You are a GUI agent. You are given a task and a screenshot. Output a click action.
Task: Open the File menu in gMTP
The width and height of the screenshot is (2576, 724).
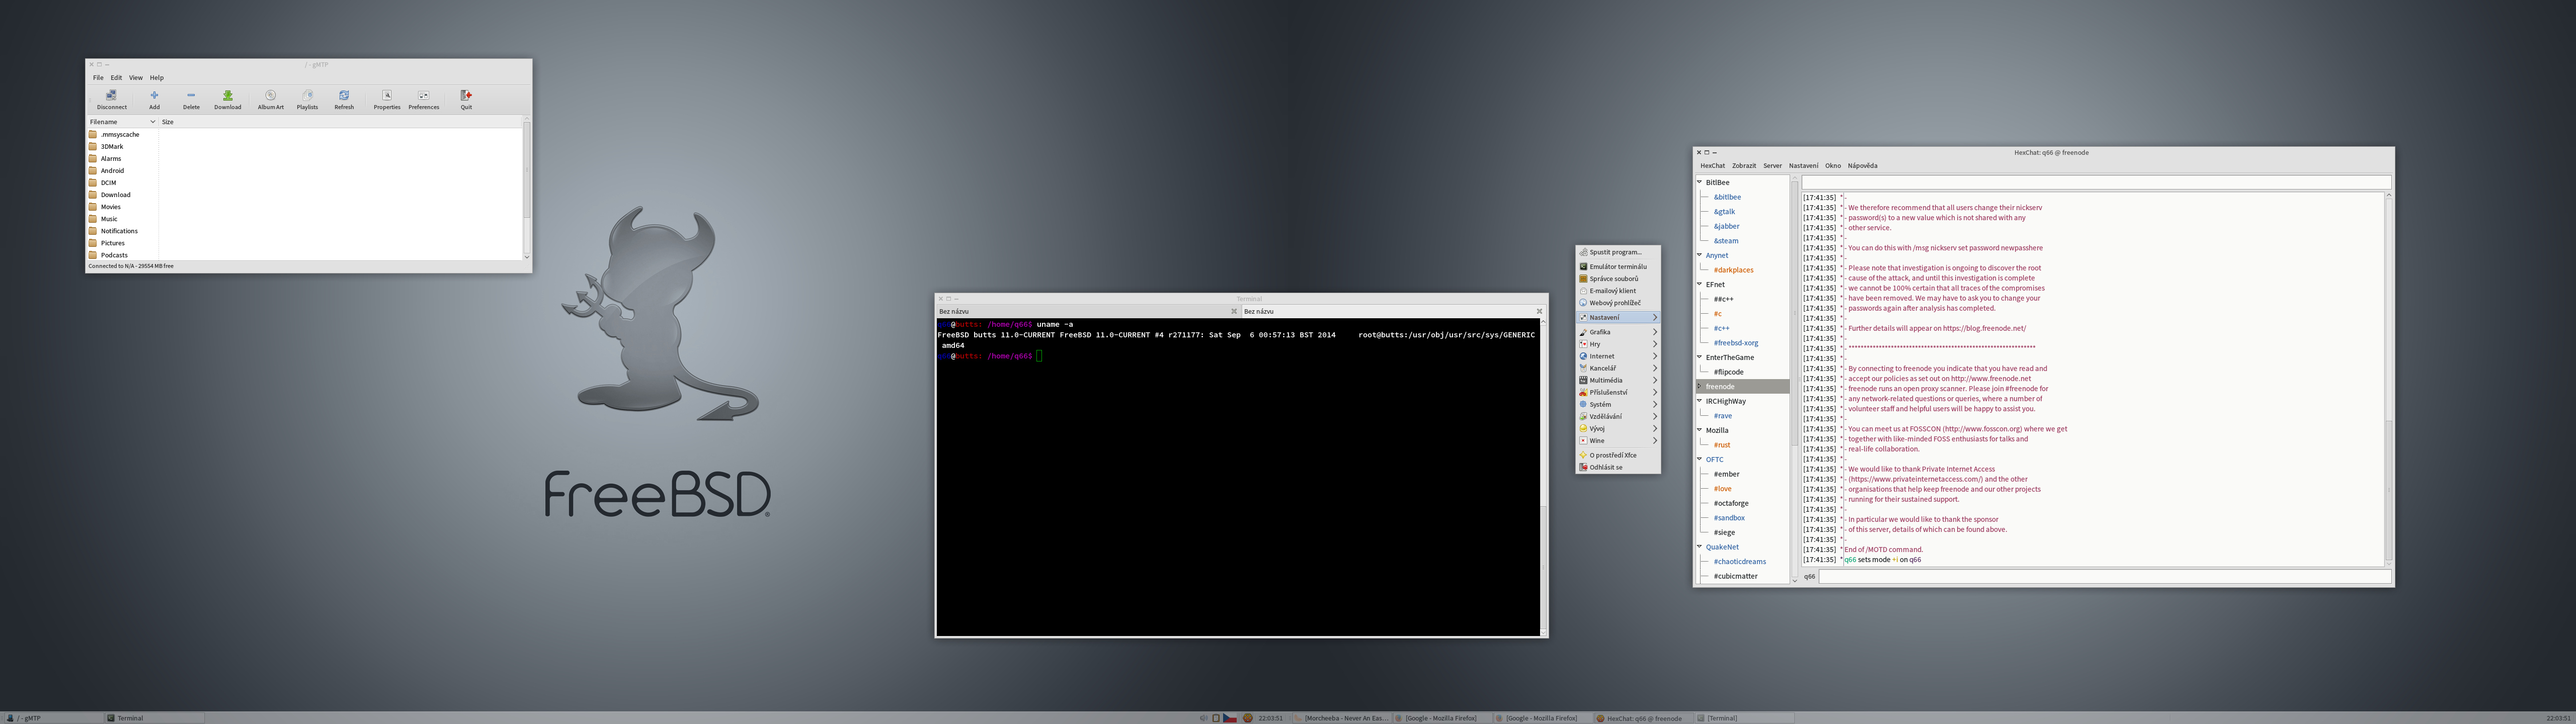tap(98, 77)
